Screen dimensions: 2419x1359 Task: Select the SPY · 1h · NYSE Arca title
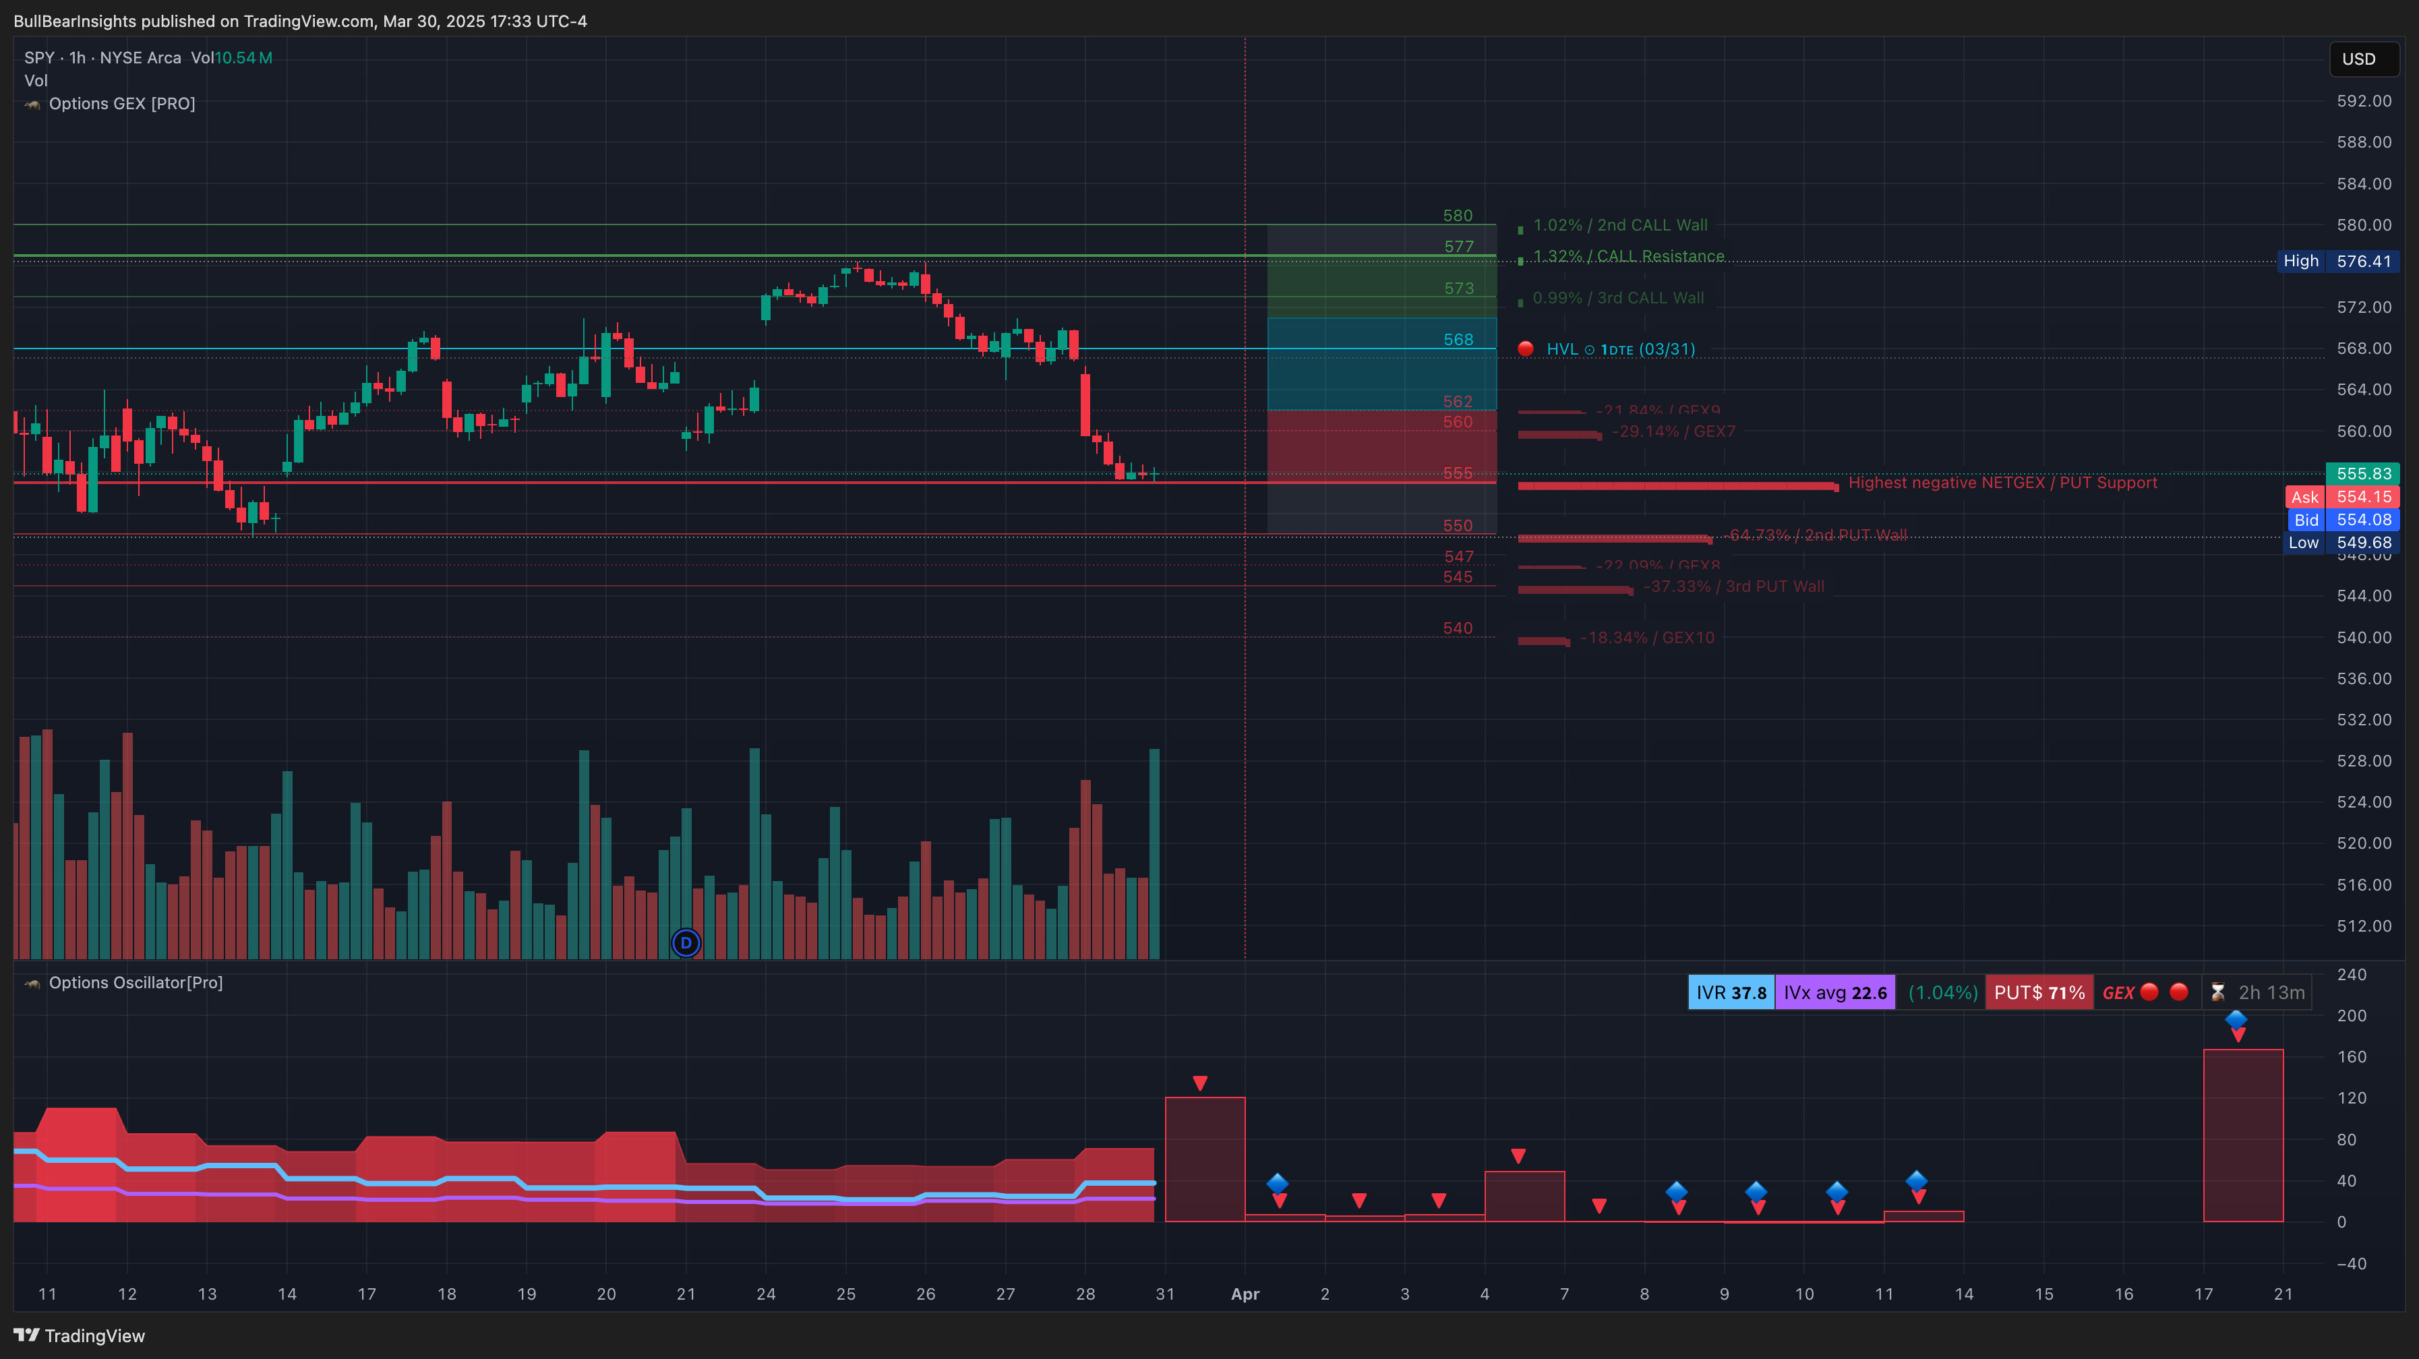point(103,58)
